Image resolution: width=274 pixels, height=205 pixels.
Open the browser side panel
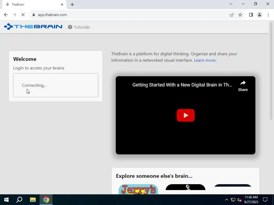(251, 15)
